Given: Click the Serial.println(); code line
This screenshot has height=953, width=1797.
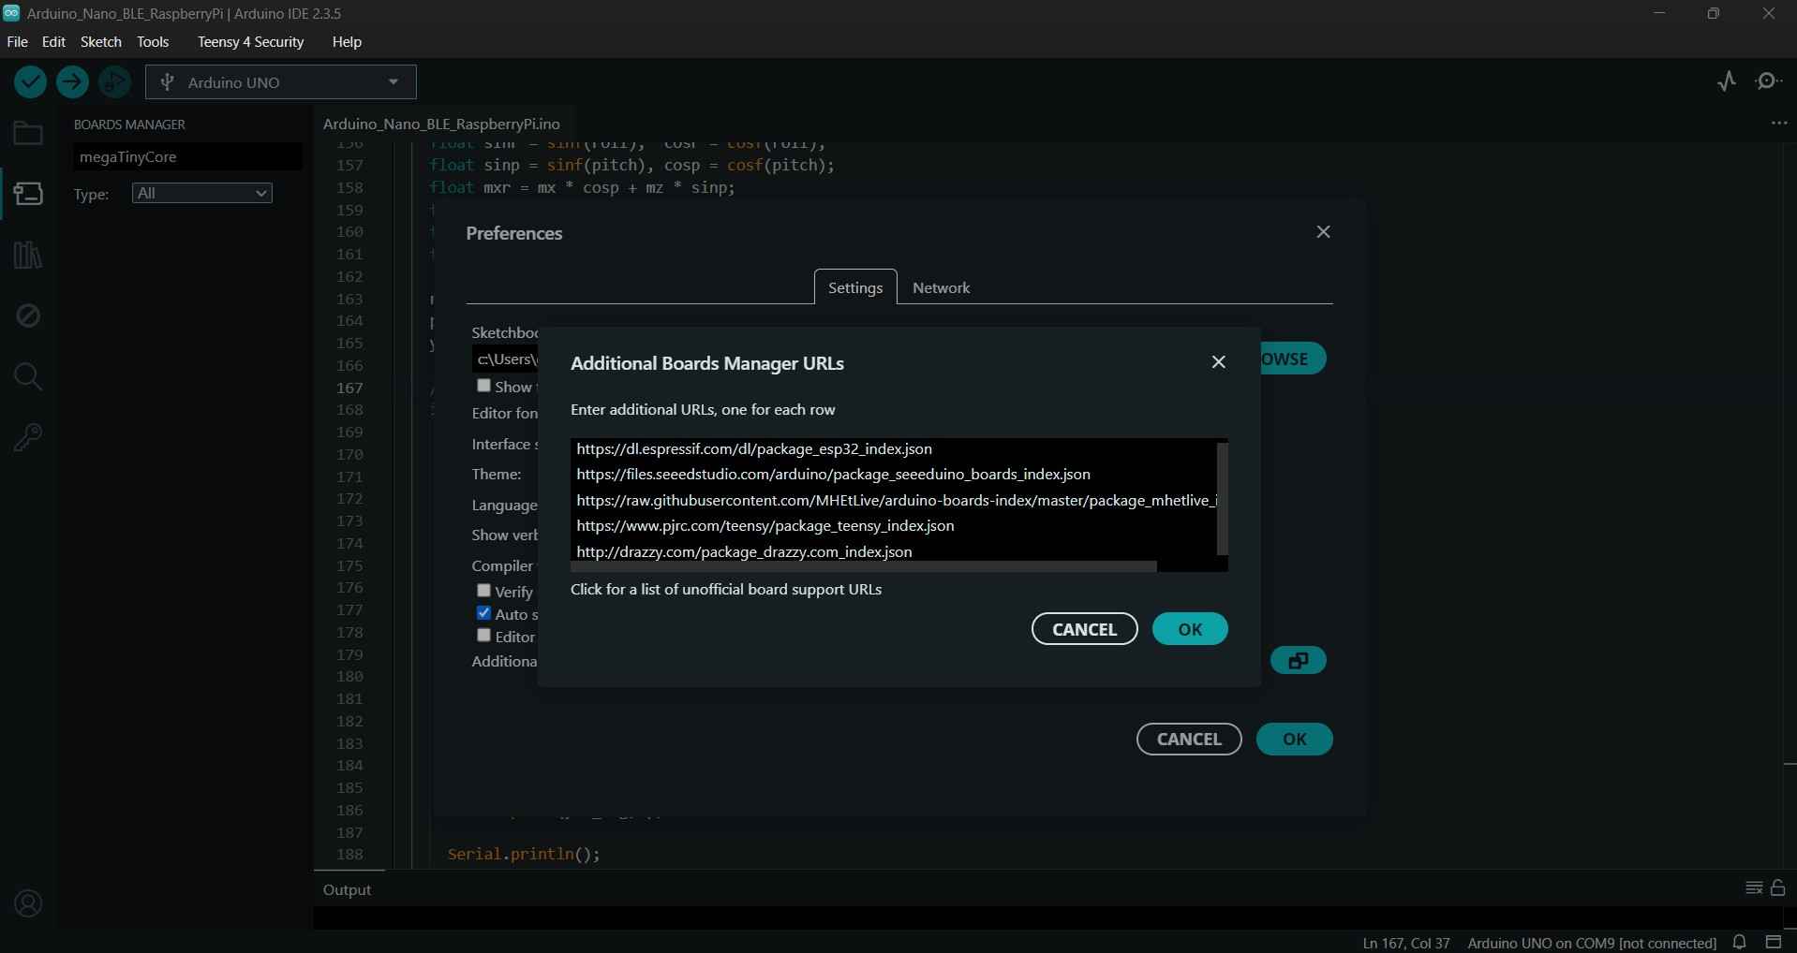Looking at the screenshot, I should pyautogui.click(x=524, y=855).
